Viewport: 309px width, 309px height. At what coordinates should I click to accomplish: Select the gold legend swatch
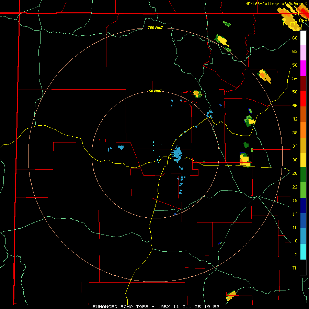click(x=303, y=145)
